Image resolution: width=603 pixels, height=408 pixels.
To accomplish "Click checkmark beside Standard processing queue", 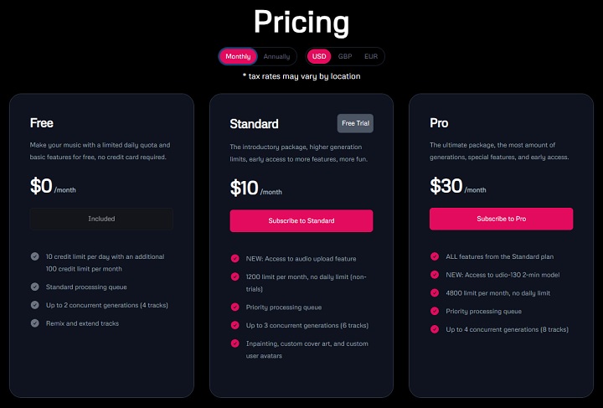I will pyautogui.click(x=34, y=287).
